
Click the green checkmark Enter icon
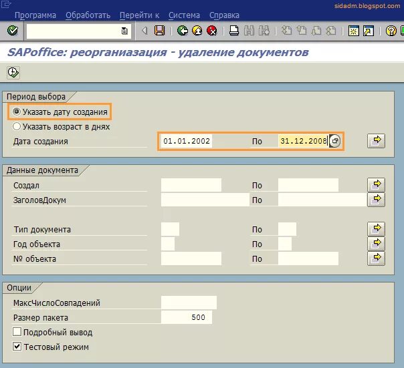pyautogui.click(x=13, y=31)
